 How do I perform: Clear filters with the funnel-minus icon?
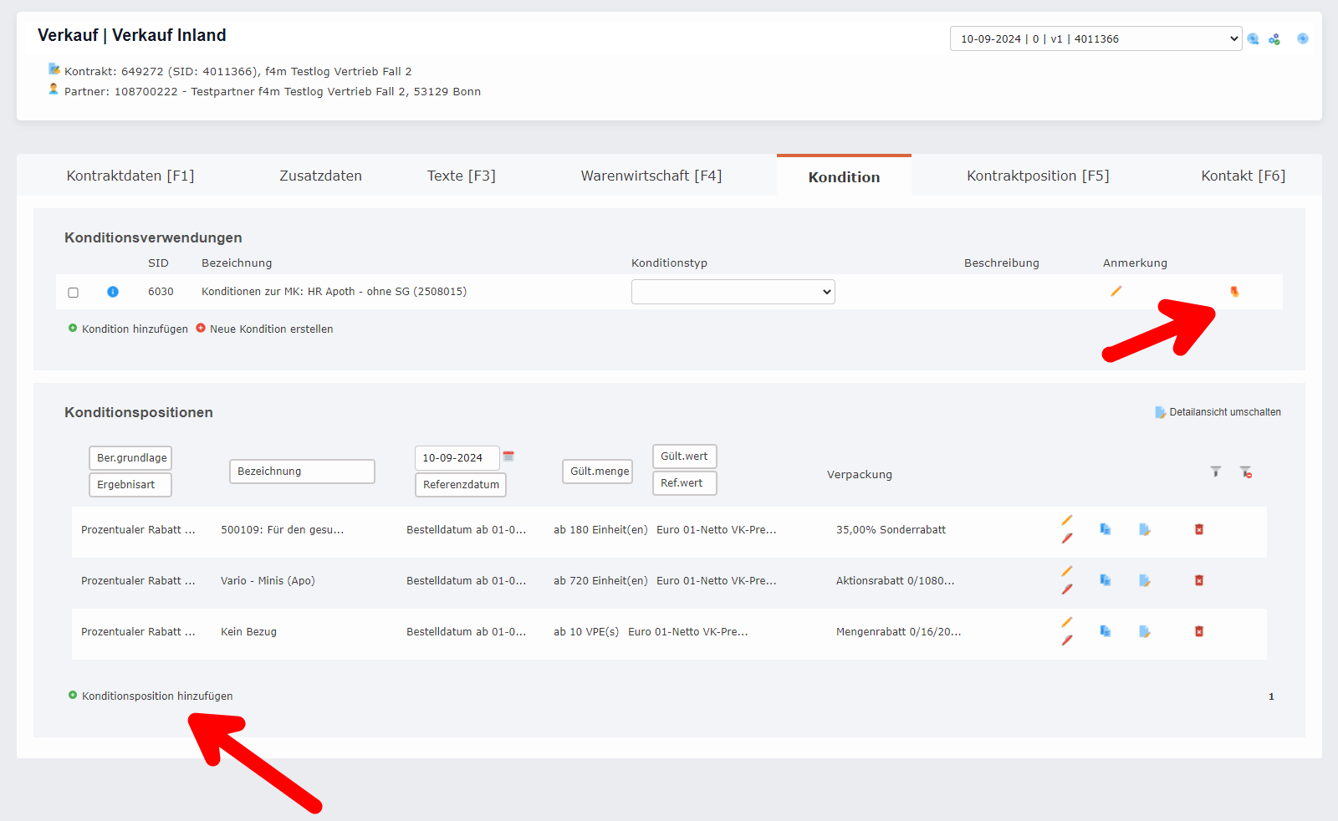[x=1246, y=472]
